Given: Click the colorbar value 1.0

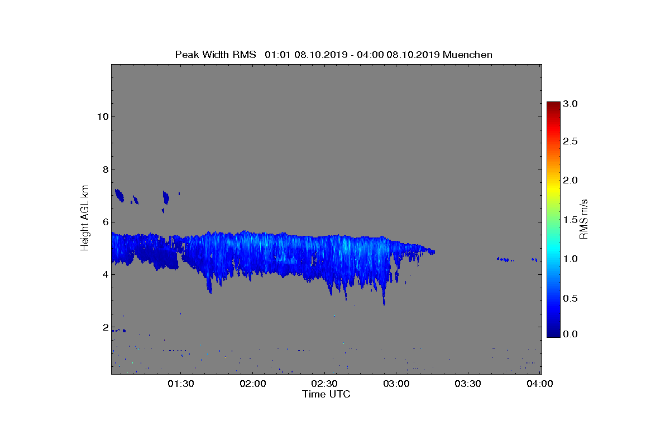Looking at the screenshot, I should tap(570, 259).
